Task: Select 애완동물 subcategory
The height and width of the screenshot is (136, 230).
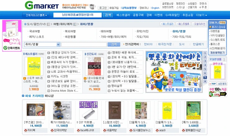Action: pos(70,37)
